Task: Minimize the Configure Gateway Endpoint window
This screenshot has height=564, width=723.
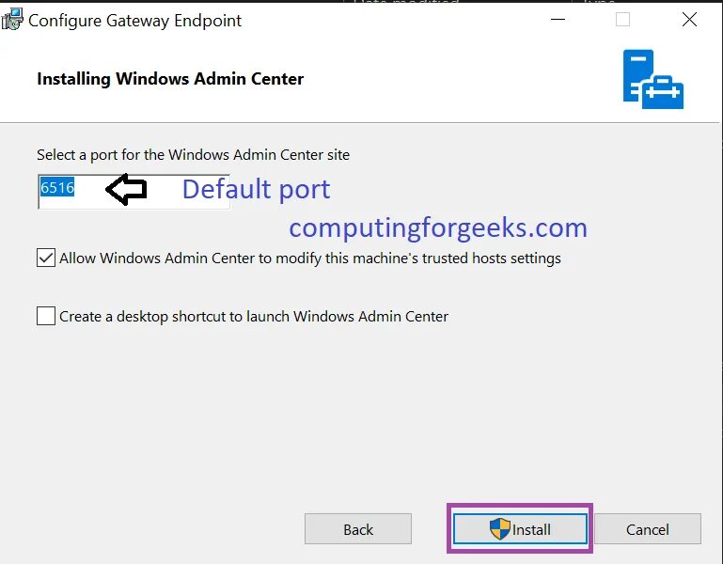Action: [x=558, y=20]
